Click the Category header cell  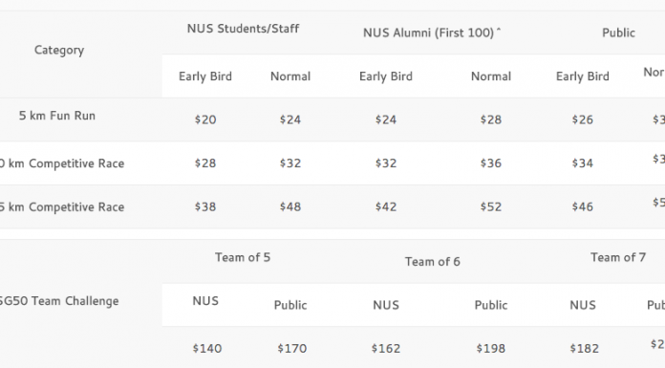coord(59,50)
